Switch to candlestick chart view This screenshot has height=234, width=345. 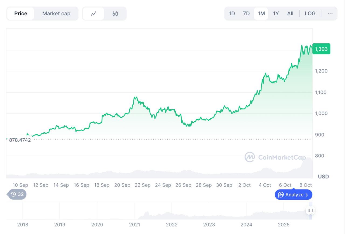(x=115, y=14)
